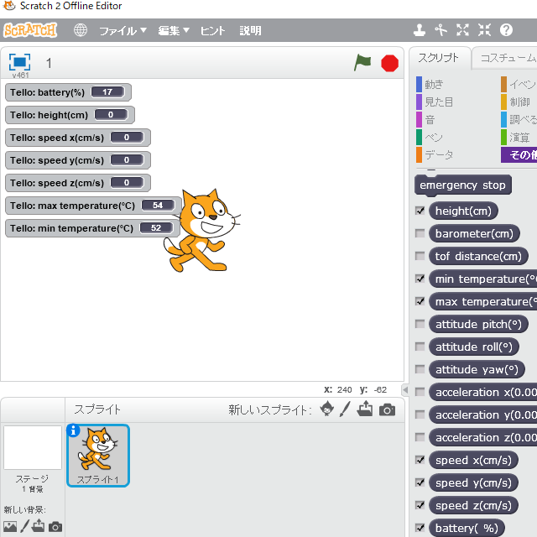Open sprite info with blue i icon

point(73,430)
